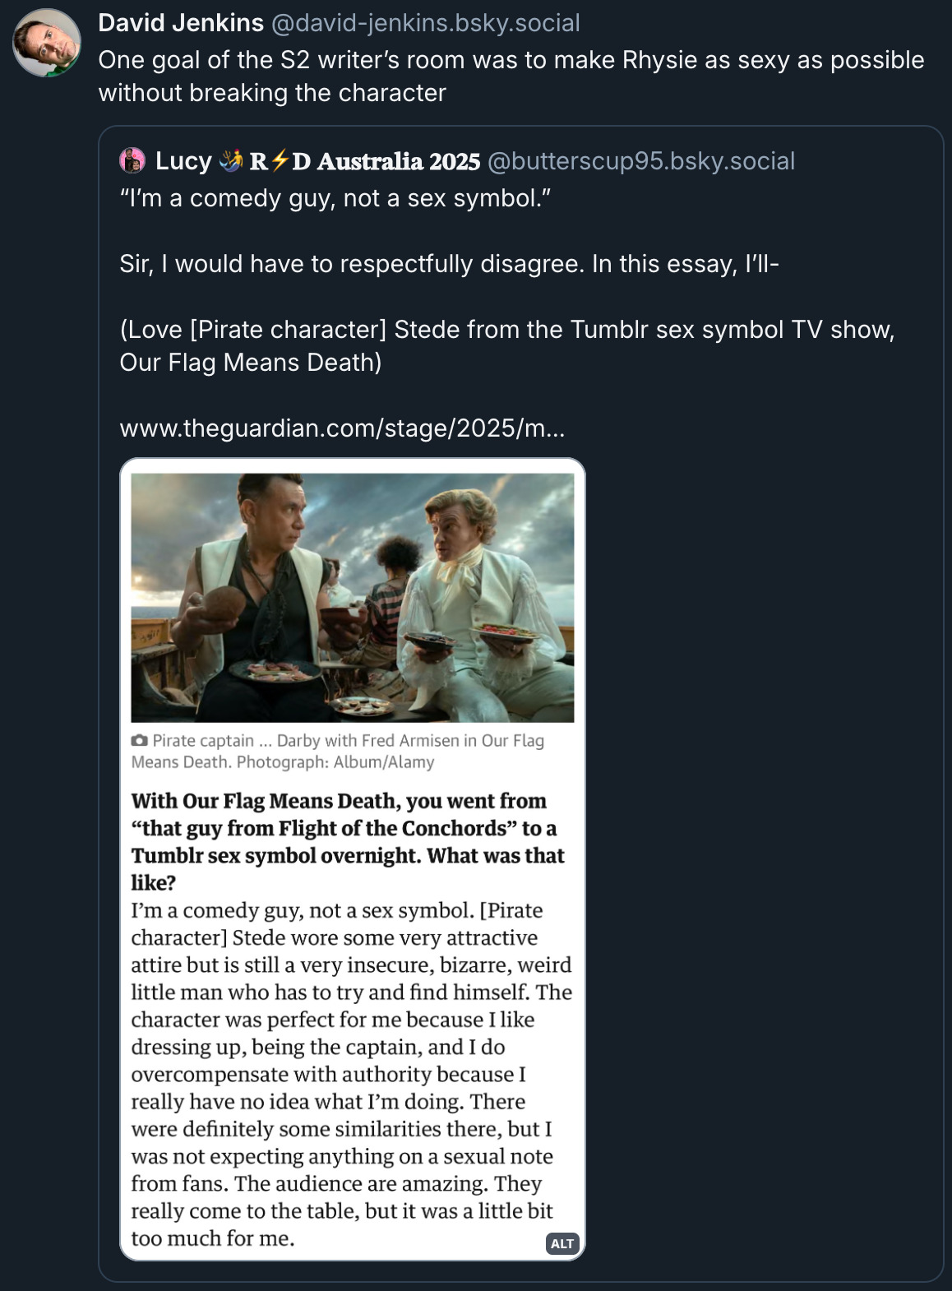Viewport: 952px width, 1291px height.
Task: Click the lightning bolt emoji in Lucy's name
Action: (x=280, y=160)
